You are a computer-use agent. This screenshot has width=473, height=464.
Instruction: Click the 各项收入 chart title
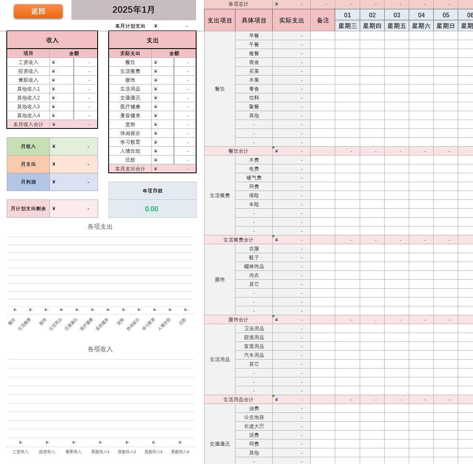coord(100,349)
